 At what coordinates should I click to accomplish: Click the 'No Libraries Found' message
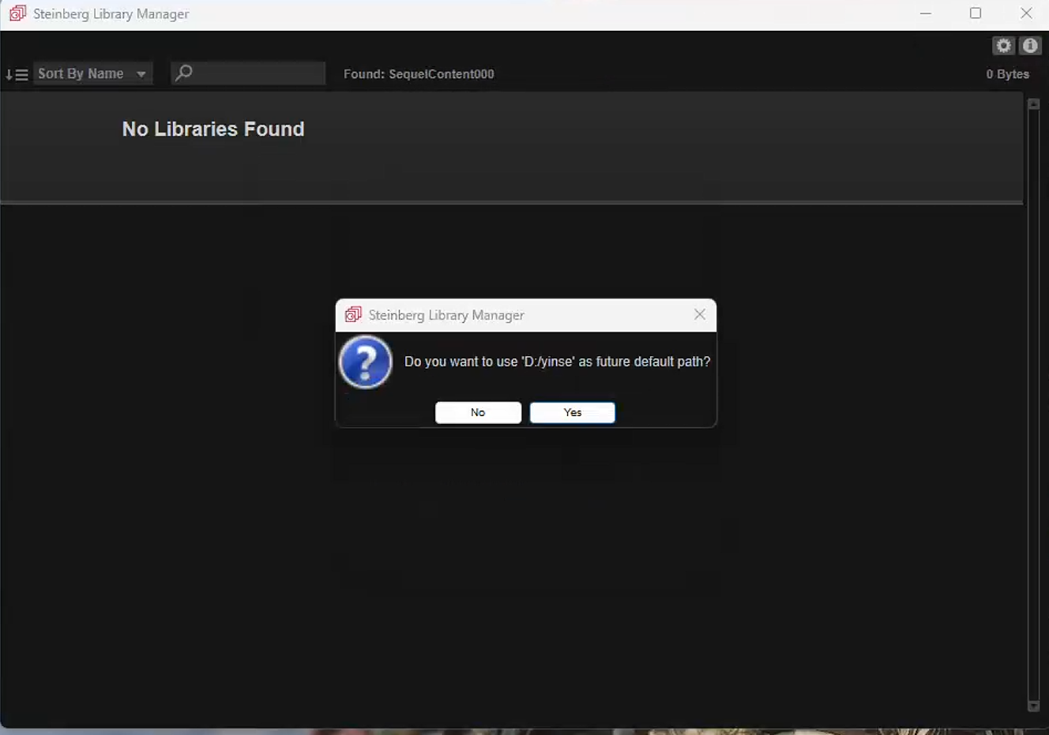tap(213, 129)
